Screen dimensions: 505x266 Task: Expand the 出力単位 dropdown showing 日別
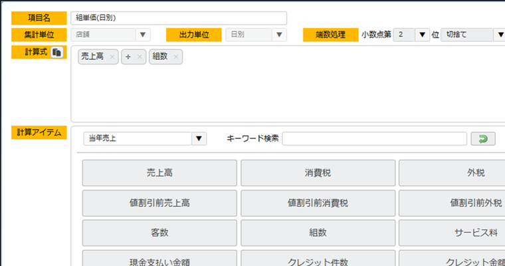point(280,35)
